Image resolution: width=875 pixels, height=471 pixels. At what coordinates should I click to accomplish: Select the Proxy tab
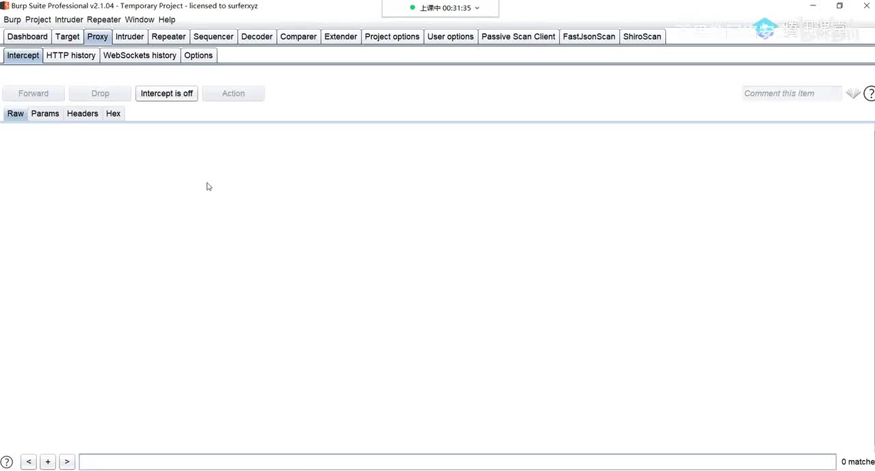pyautogui.click(x=98, y=37)
